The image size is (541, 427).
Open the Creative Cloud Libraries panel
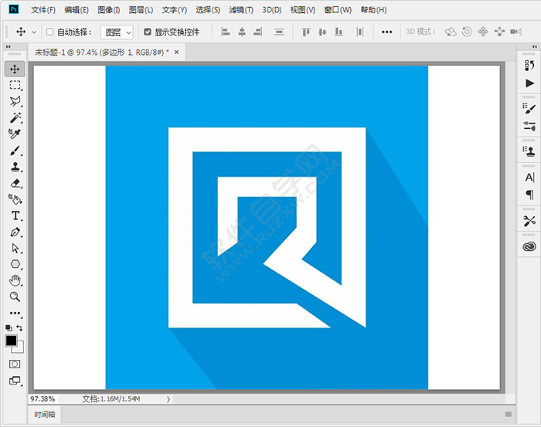pos(529,246)
